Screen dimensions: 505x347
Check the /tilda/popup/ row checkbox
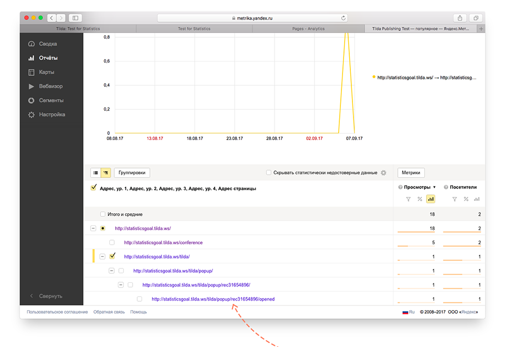(x=121, y=271)
